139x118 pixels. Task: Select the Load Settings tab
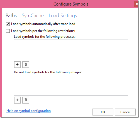[63, 16]
